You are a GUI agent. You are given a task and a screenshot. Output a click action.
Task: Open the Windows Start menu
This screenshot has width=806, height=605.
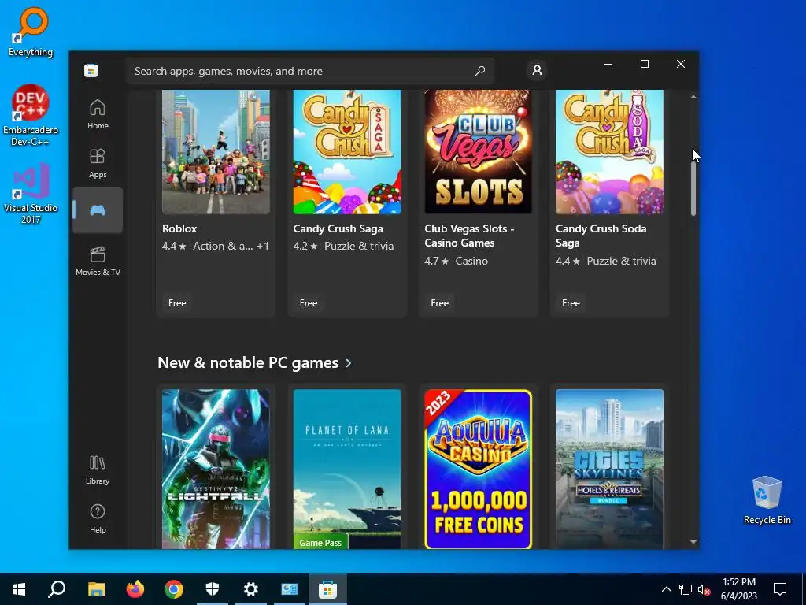(19, 589)
